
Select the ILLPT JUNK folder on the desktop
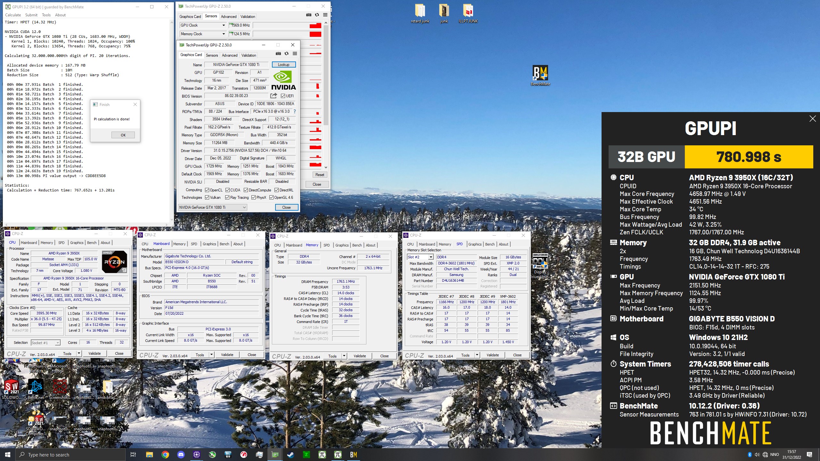[468, 14]
